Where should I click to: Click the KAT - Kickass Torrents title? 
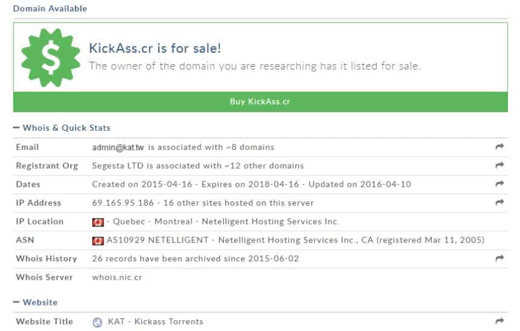coord(155,322)
